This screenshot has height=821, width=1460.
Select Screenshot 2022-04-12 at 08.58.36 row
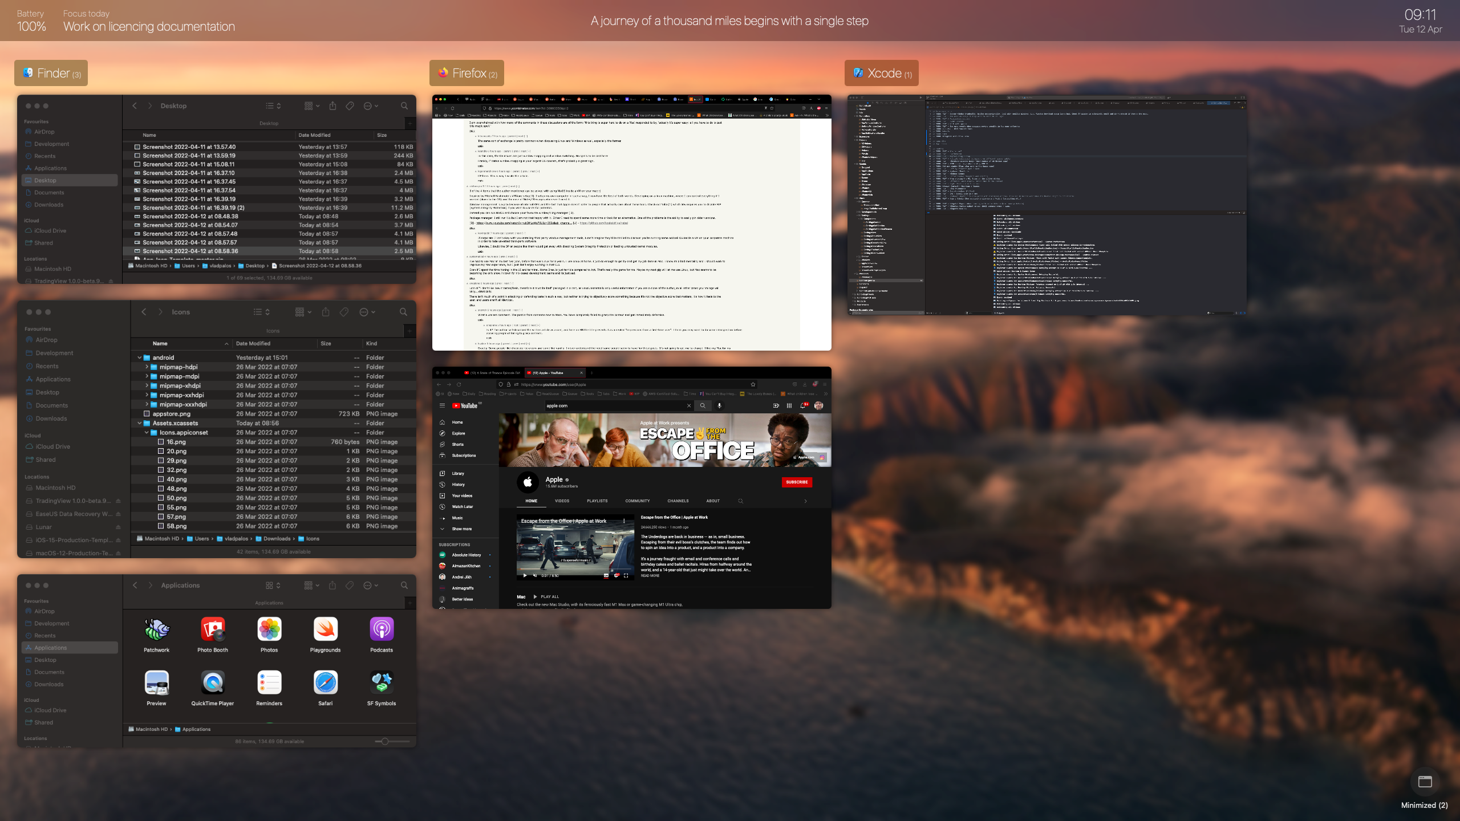pyautogui.click(x=270, y=251)
